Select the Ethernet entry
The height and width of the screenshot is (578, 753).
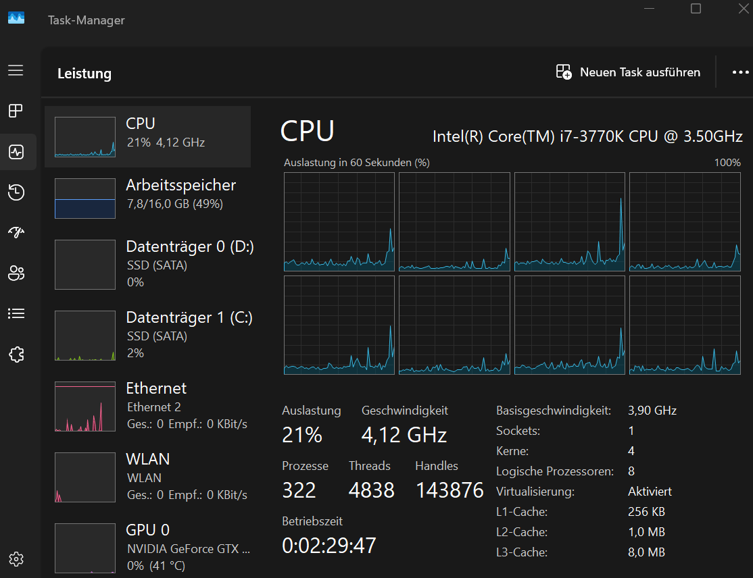click(148, 406)
